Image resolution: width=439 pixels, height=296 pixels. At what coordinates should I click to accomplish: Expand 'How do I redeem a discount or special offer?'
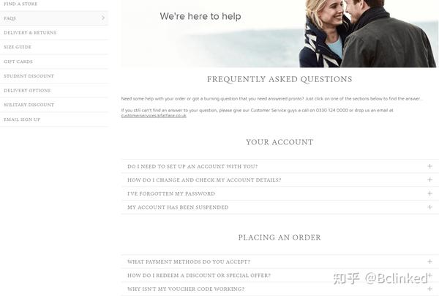pyautogui.click(x=280, y=275)
